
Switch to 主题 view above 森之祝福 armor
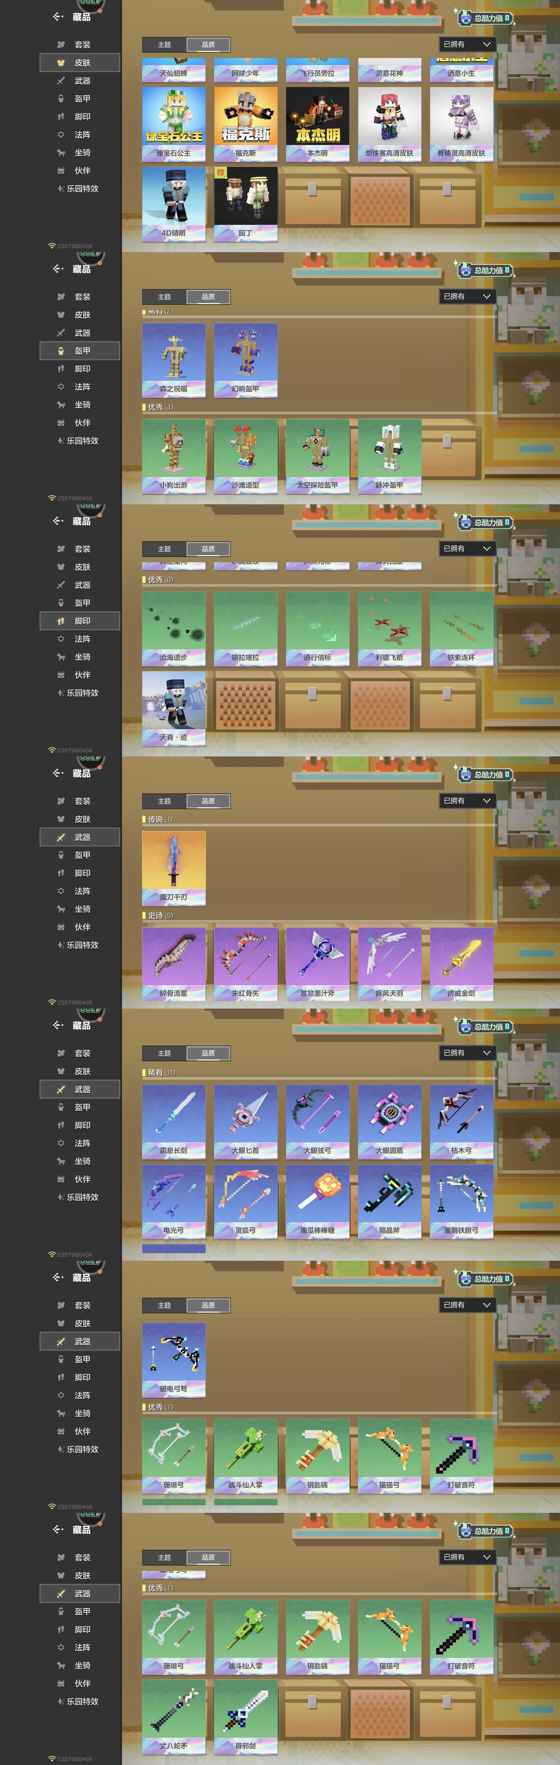pyautogui.click(x=164, y=297)
